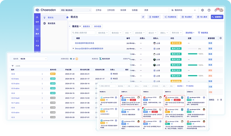Screen dimensions: 231x136
Task: Open the 提出方 filter dropdown
Action: click(x=152, y=33)
